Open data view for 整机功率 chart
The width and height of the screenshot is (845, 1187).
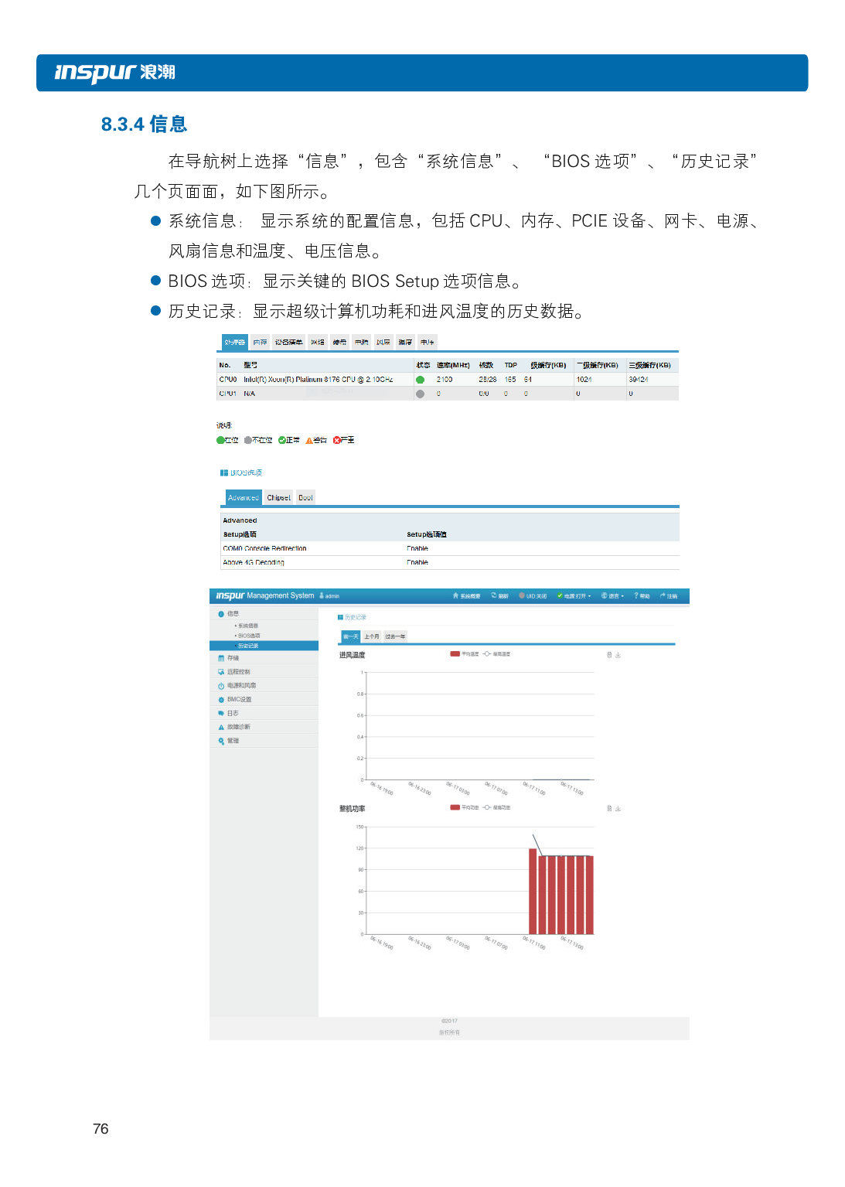pyautogui.click(x=609, y=808)
